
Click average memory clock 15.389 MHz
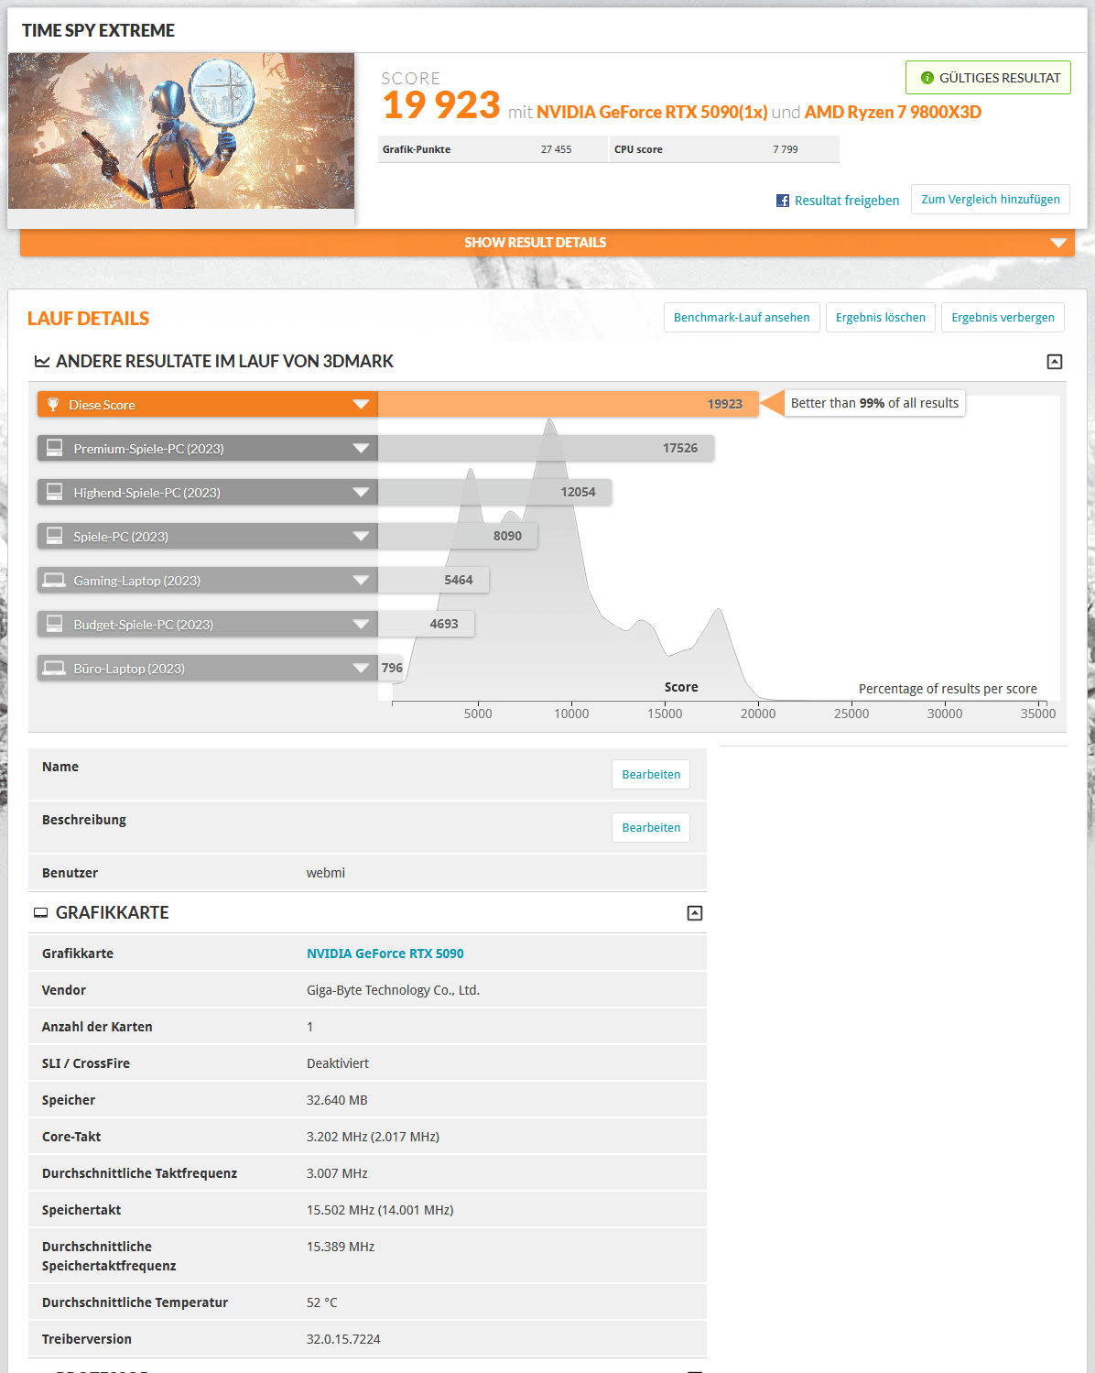(341, 1247)
